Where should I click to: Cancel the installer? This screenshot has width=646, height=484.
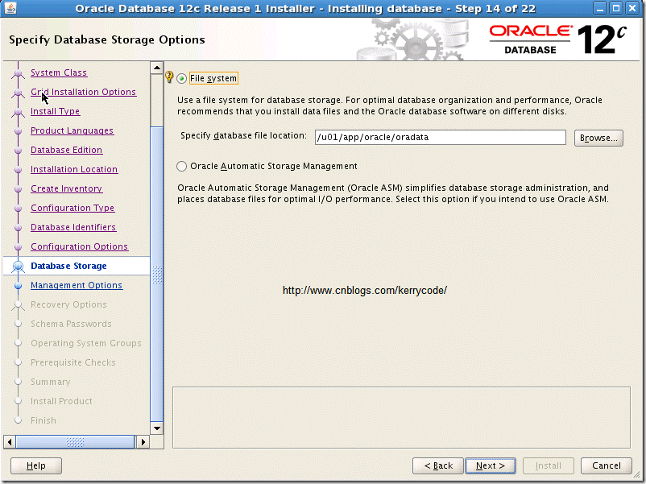click(x=606, y=465)
